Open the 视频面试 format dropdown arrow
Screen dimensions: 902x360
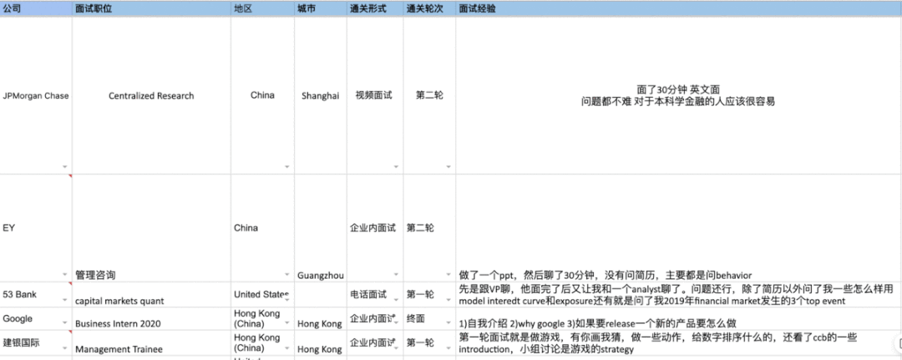[396, 167]
